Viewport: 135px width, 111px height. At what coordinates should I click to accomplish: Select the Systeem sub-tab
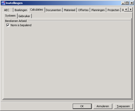[x=10, y=16]
